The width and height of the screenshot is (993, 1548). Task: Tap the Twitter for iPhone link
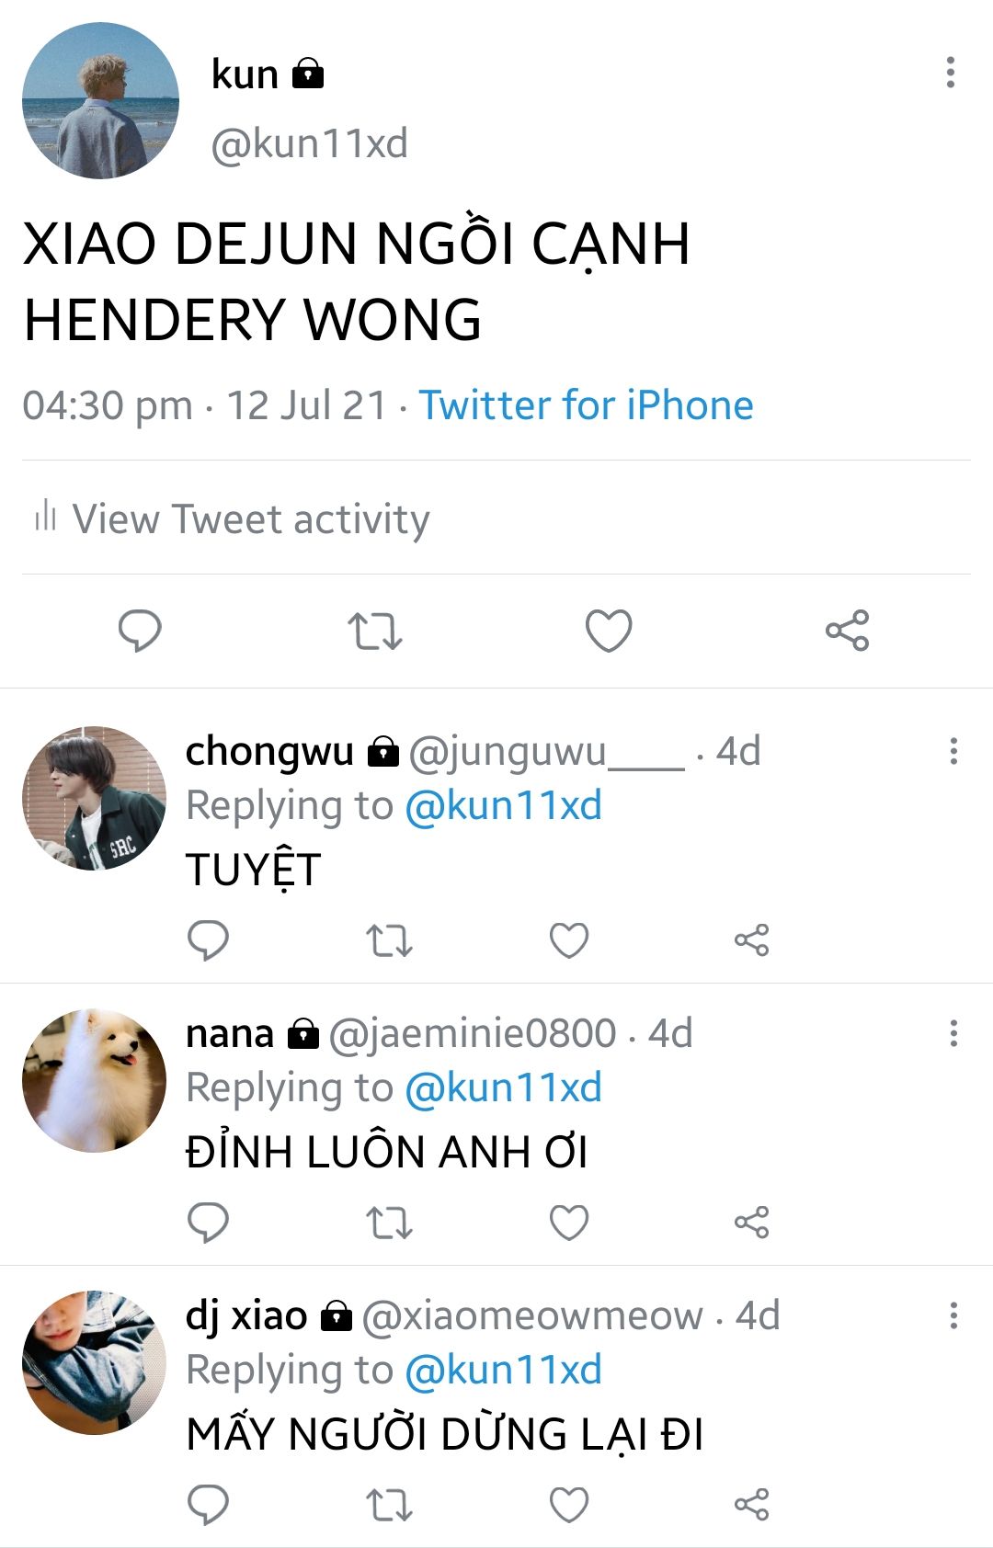click(x=587, y=405)
